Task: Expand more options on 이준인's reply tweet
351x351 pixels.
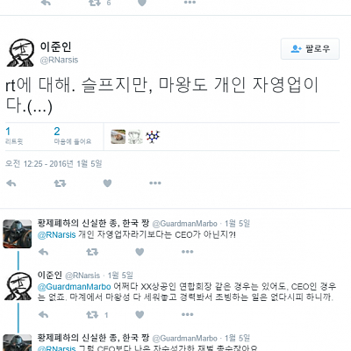Action: point(187,314)
